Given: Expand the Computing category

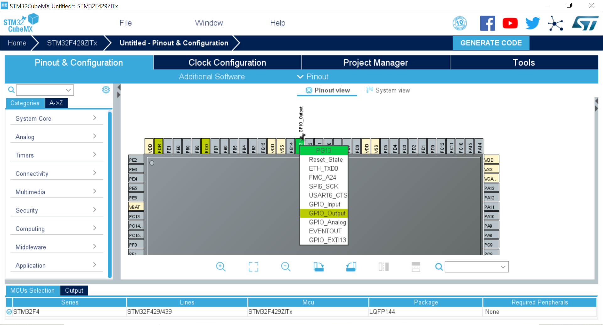Looking at the screenshot, I should 57,229.
